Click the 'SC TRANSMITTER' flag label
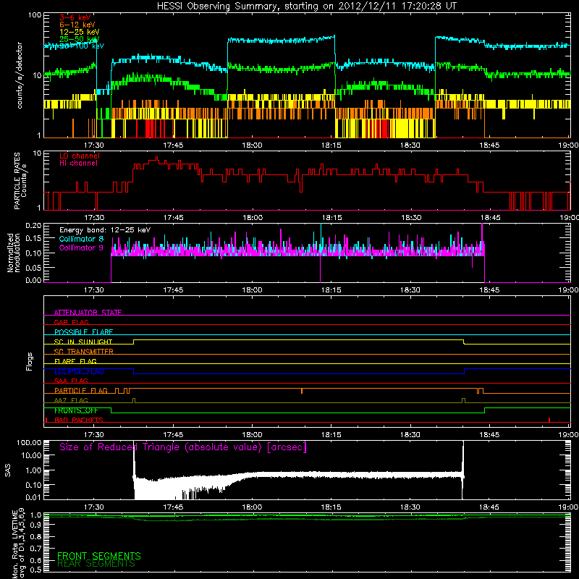 84,352
